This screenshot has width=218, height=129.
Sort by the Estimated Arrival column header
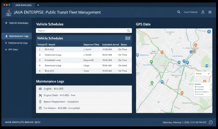pyautogui.click(x=111, y=45)
